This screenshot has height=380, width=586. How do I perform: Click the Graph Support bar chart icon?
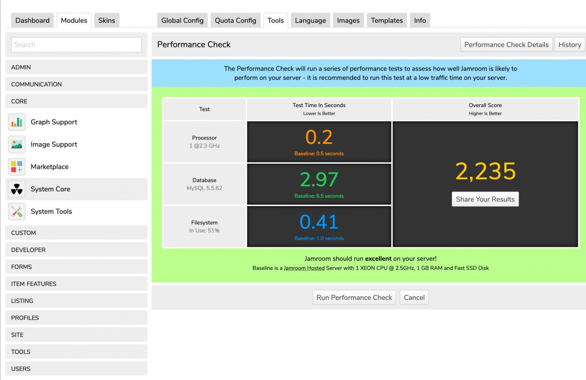pyautogui.click(x=17, y=122)
